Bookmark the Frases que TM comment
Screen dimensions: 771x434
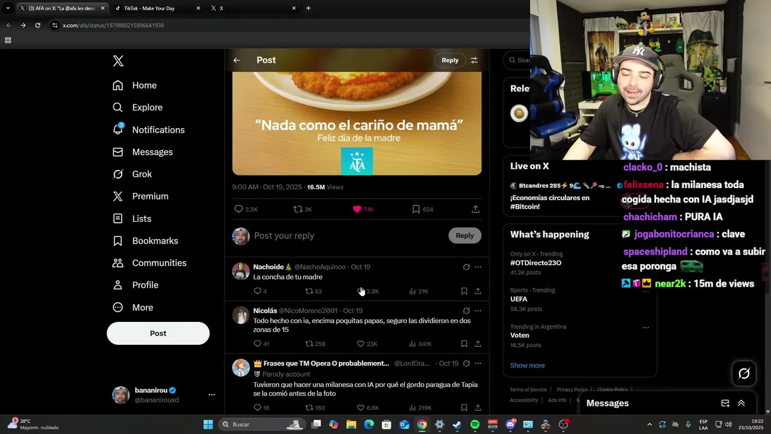point(464,408)
